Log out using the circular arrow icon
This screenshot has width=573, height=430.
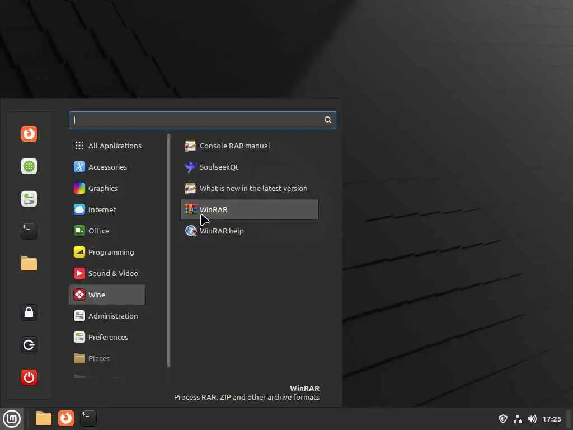click(x=29, y=345)
